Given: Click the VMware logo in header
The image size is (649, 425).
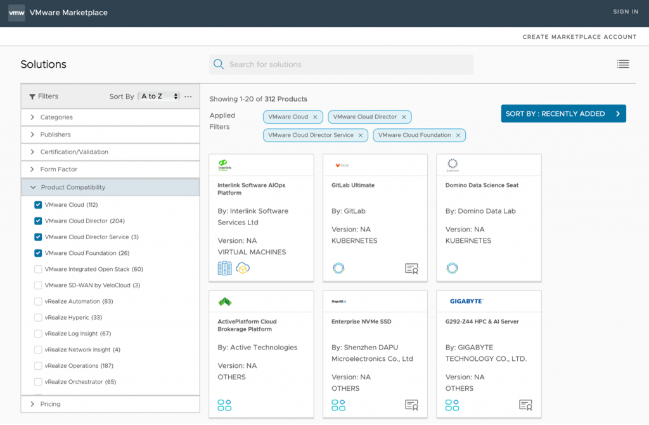Looking at the screenshot, I should click(x=16, y=13).
